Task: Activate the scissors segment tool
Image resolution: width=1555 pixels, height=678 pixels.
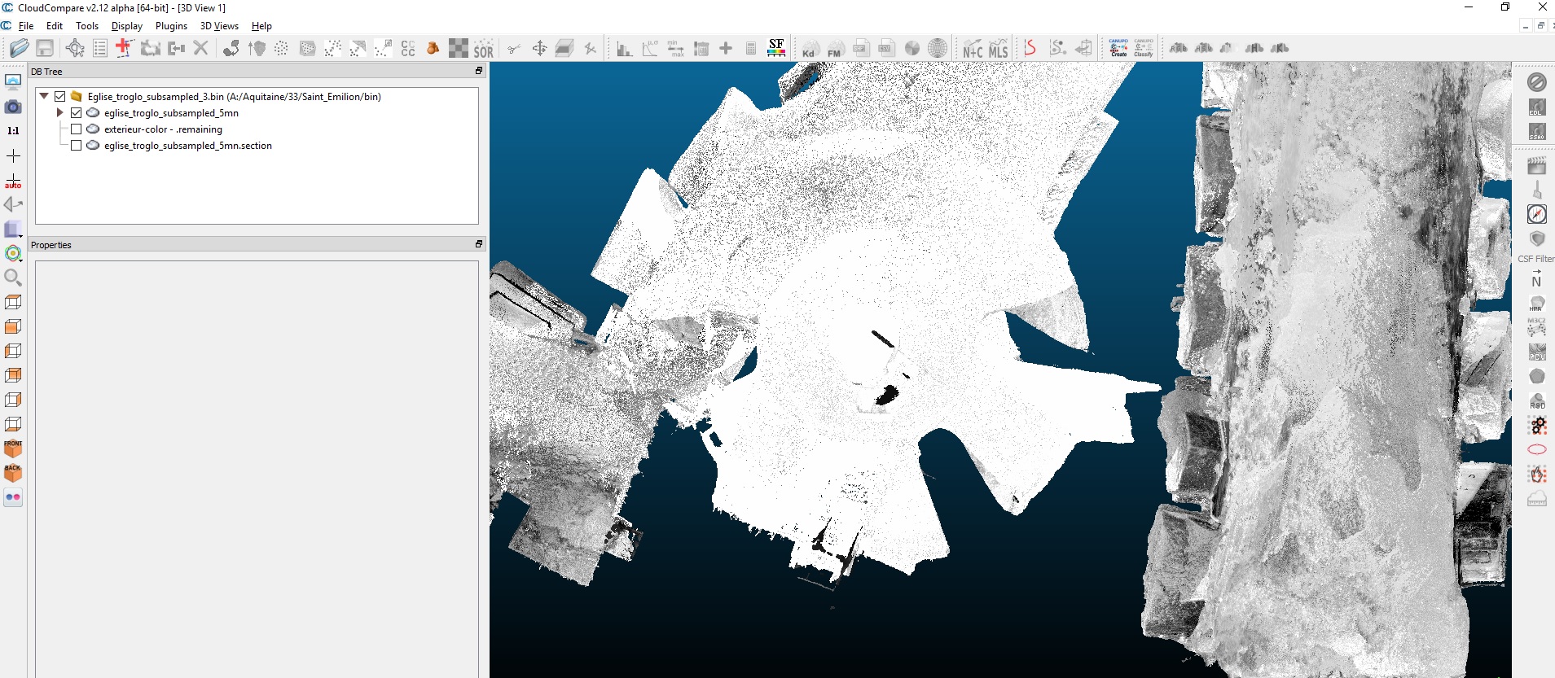Action: coord(514,48)
